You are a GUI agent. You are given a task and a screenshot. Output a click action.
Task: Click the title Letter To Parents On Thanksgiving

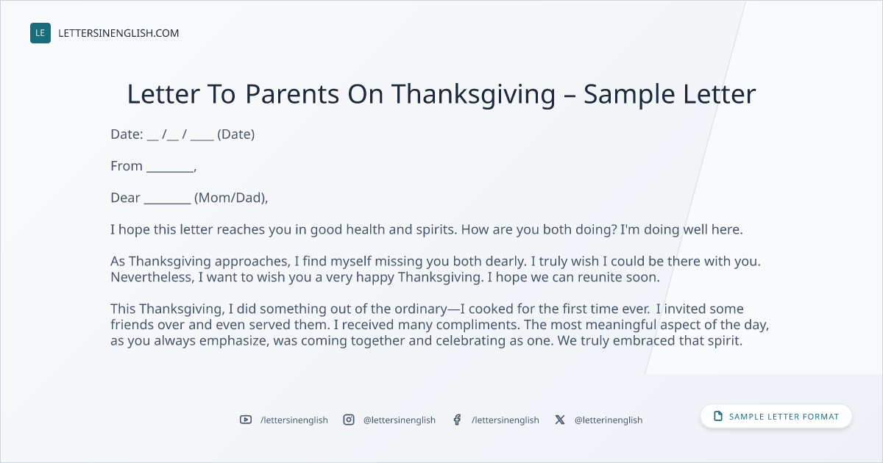441,94
